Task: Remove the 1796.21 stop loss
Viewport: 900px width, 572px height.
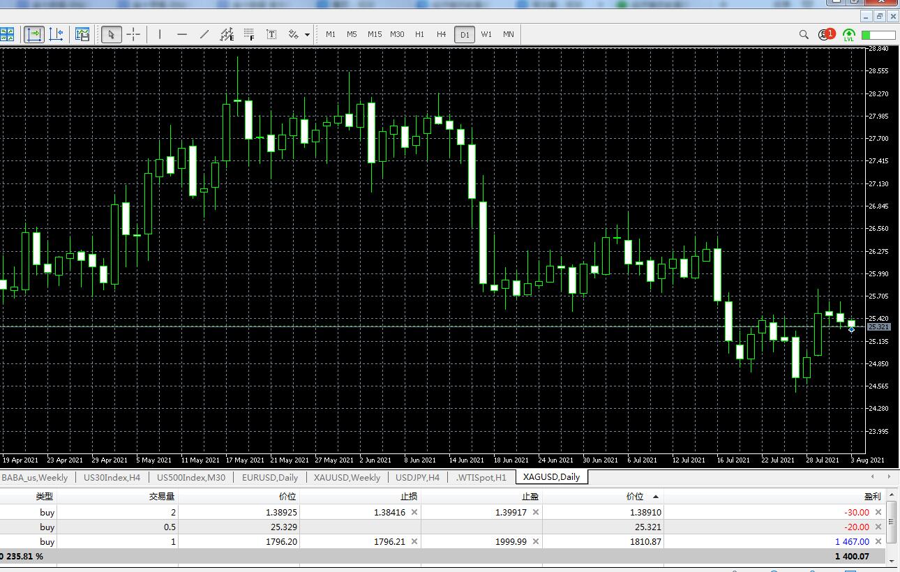Action: click(x=414, y=541)
